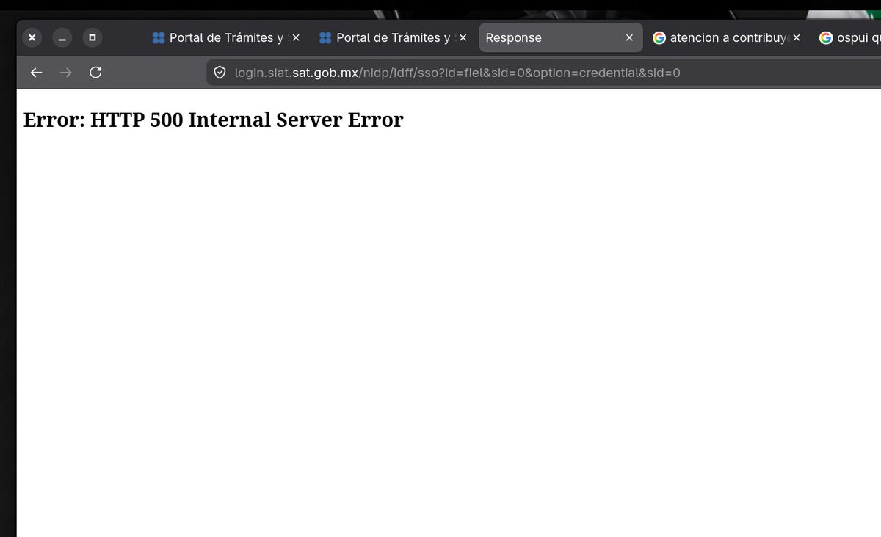The height and width of the screenshot is (537, 881).
Task: Close the atencion a contribuye tab
Action: click(x=797, y=37)
